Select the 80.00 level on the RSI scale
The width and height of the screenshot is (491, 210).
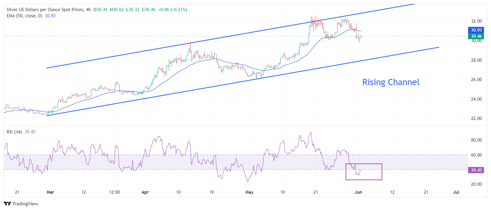pos(476,140)
